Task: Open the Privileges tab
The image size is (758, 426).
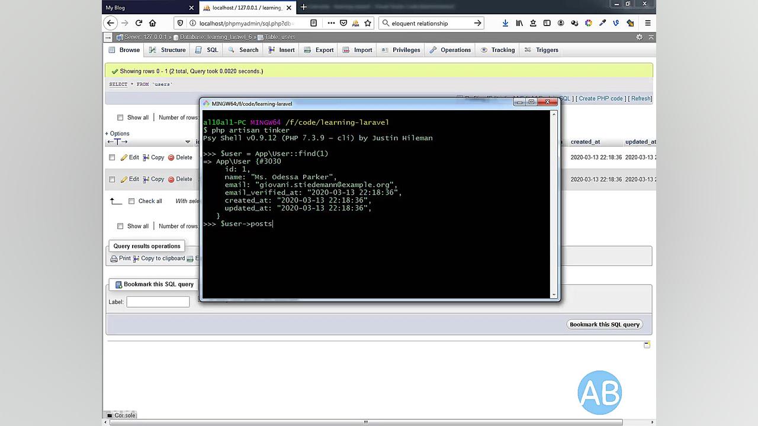Action: pyautogui.click(x=401, y=50)
